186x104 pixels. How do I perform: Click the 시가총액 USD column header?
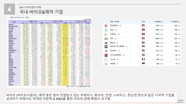[x=159, y=22]
